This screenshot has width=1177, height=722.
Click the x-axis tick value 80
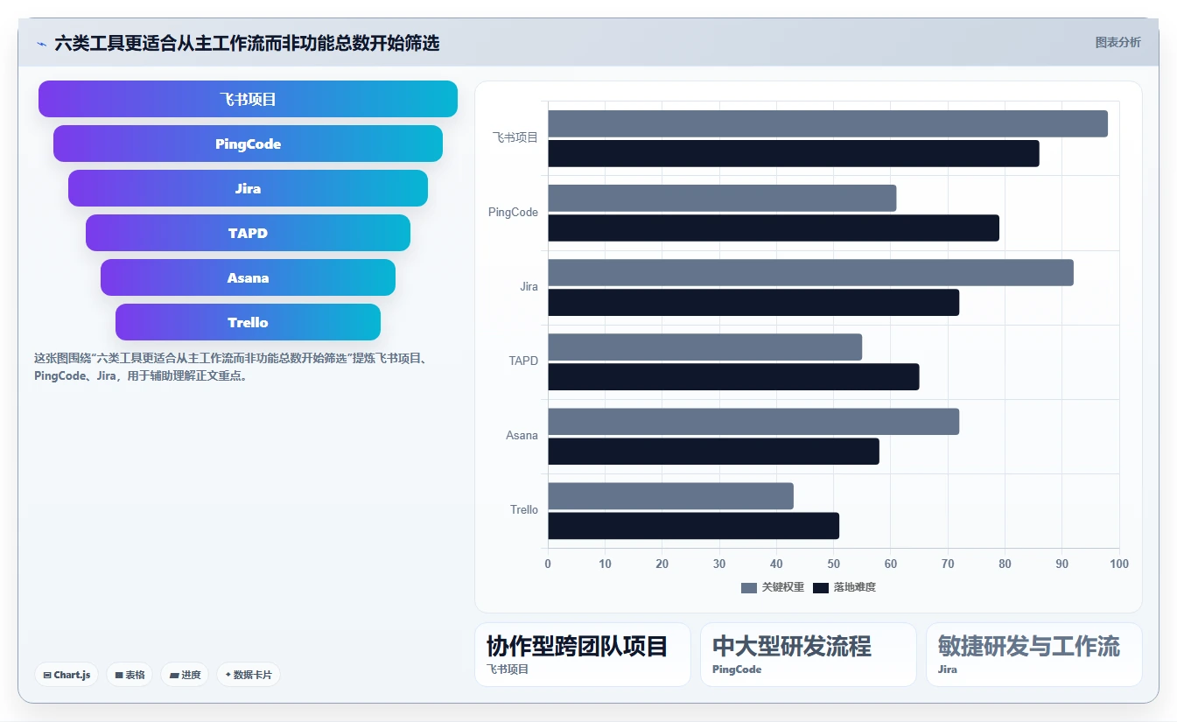pos(1005,564)
